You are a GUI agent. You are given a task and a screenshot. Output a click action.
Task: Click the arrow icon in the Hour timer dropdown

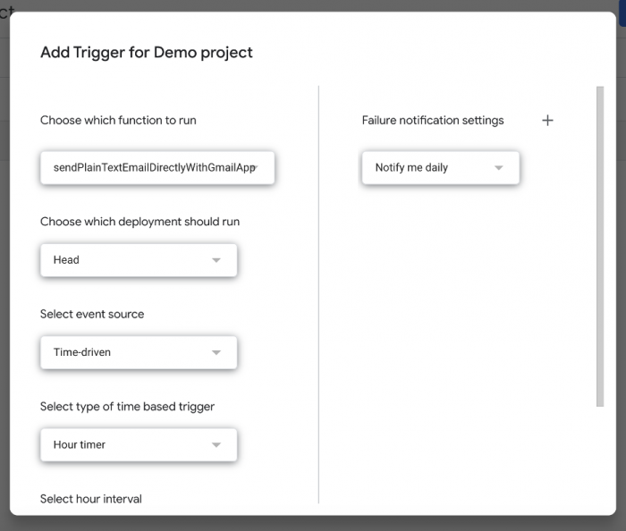tap(216, 444)
